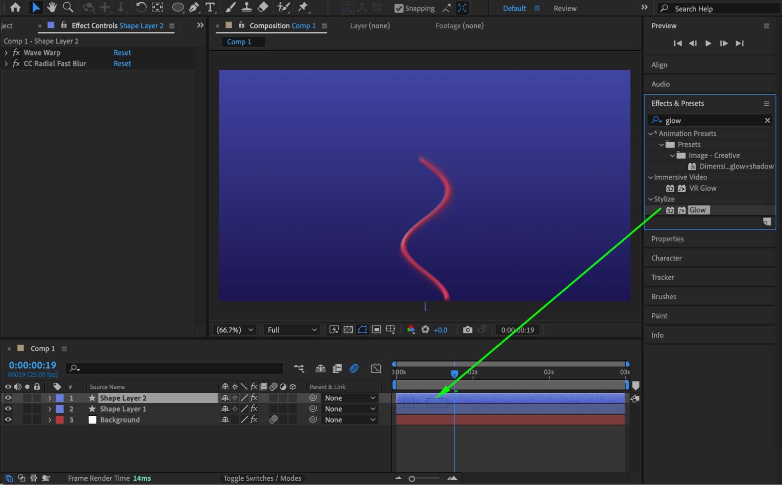This screenshot has width=782, height=485.
Task: Select the Roto Brush tool
Action: click(283, 7)
